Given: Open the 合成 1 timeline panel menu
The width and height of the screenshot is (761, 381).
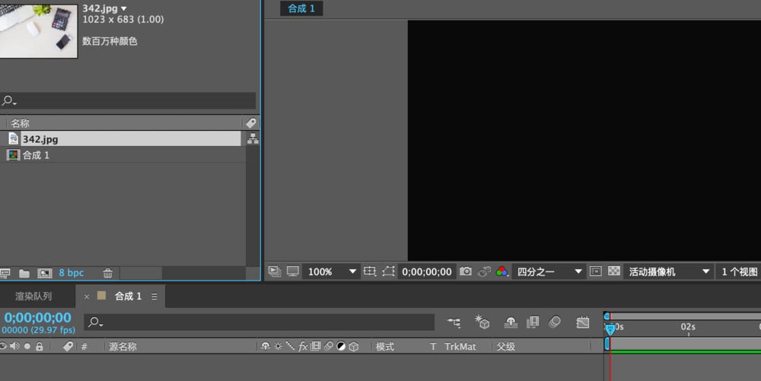Looking at the screenshot, I should pyautogui.click(x=154, y=297).
